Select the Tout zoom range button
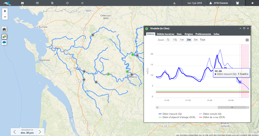 [203, 40]
